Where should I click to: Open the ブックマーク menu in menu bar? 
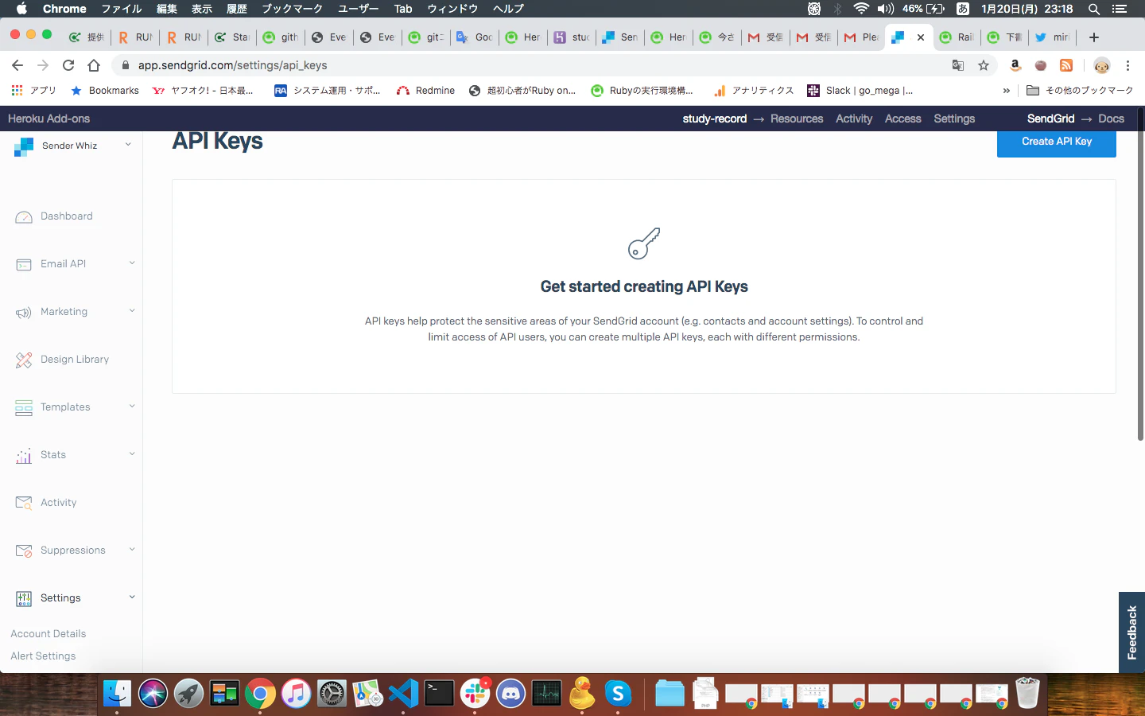(x=293, y=9)
